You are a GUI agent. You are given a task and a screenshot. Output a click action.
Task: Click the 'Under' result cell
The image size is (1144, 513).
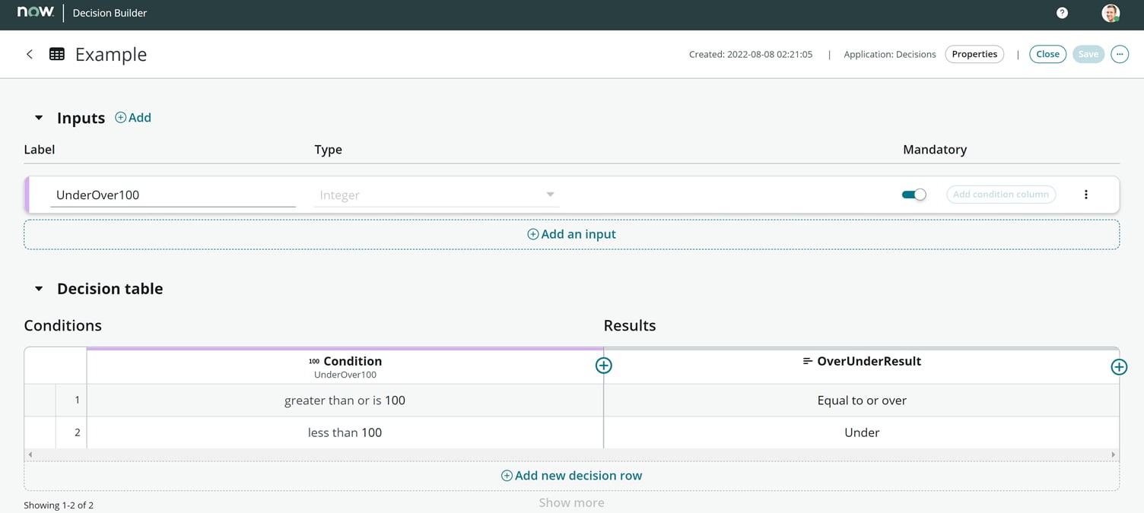(x=861, y=432)
